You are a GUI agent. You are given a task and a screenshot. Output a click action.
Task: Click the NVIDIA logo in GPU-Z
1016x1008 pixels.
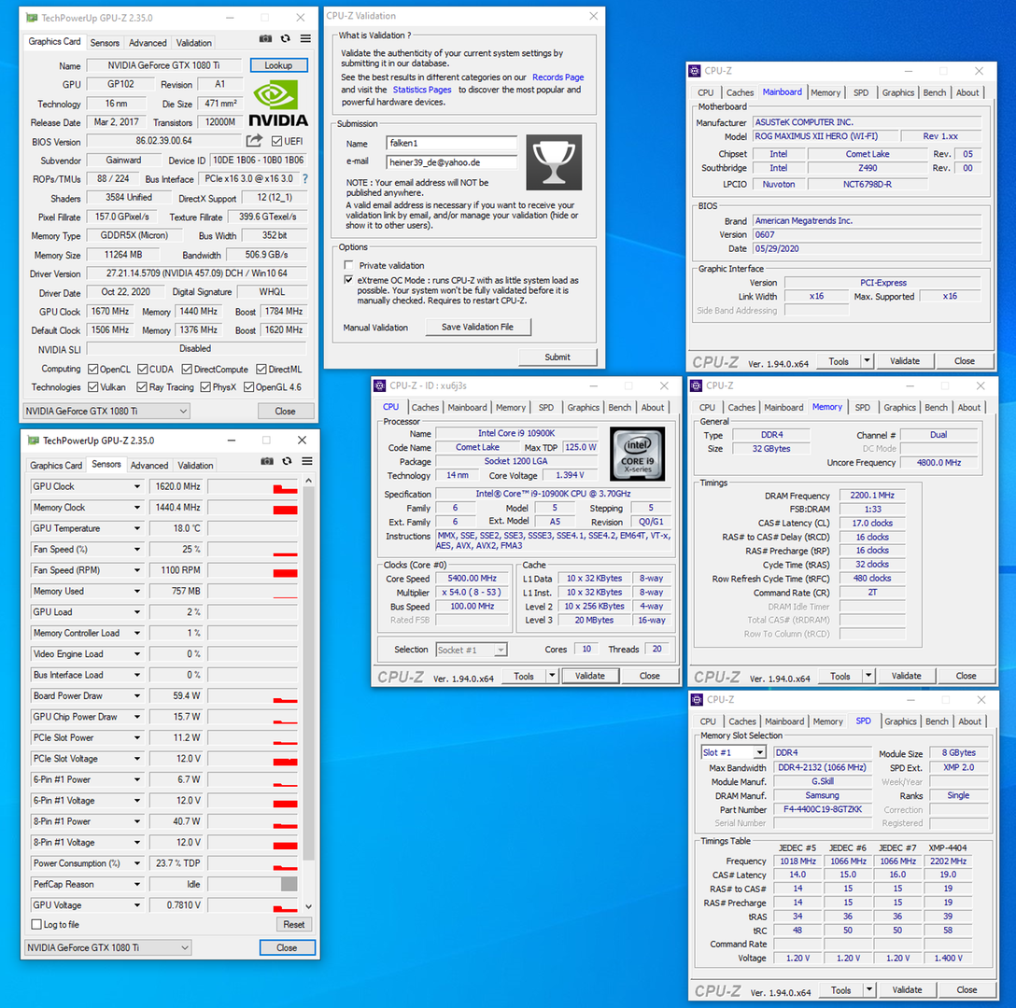pyautogui.click(x=278, y=103)
